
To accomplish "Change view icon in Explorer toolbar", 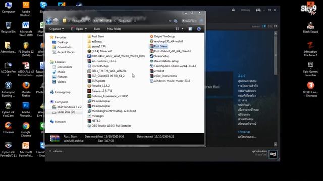I will (177, 29).
